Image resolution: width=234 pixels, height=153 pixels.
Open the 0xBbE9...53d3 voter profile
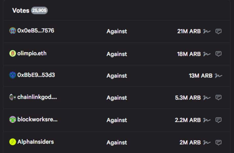[36, 75]
